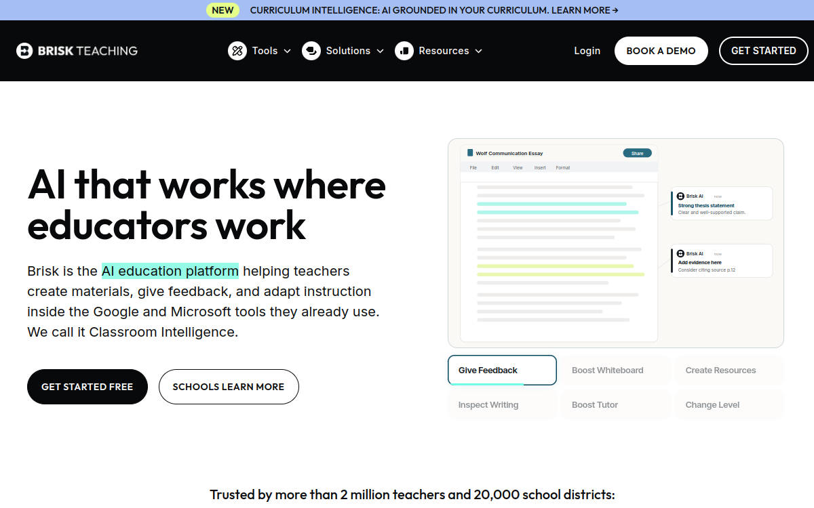
Task: Open the View menu in essay preview
Action: pyautogui.click(x=518, y=167)
